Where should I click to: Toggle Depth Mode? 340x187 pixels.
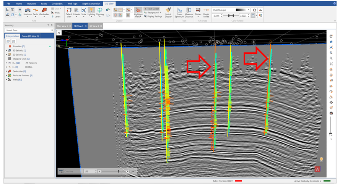206,13
